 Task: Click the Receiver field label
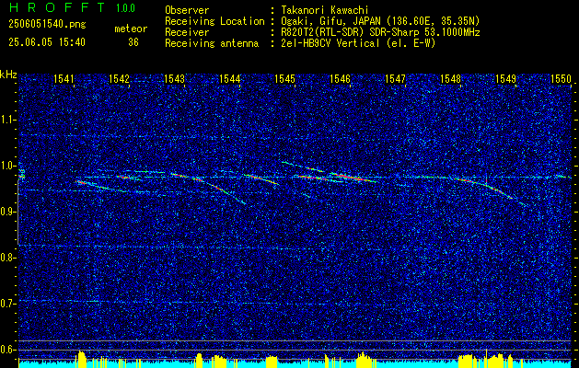[x=187, y=32]
